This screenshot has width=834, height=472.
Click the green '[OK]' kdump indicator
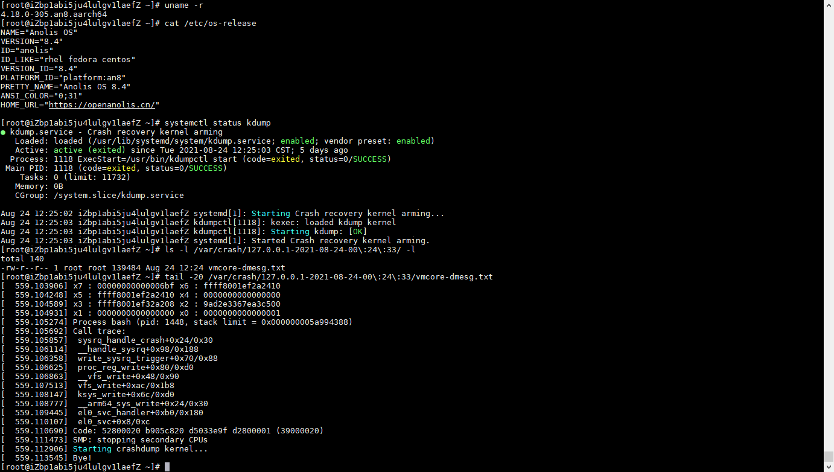[x=357, y=232]
